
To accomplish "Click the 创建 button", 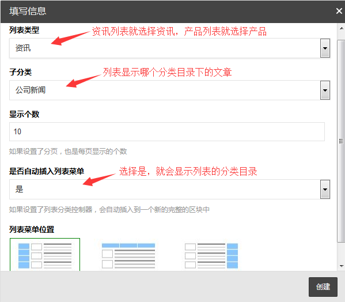I will (x=323, y=287).
